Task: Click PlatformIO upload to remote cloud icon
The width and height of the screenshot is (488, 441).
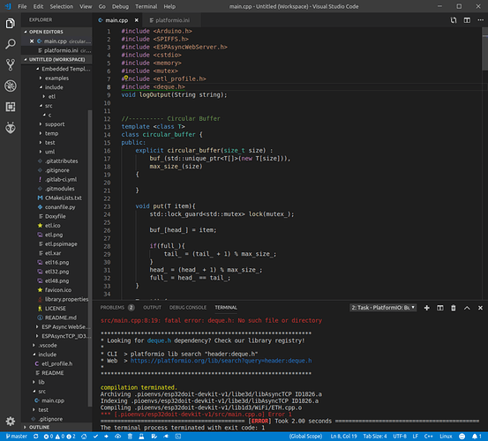Action: click(117, 437)
